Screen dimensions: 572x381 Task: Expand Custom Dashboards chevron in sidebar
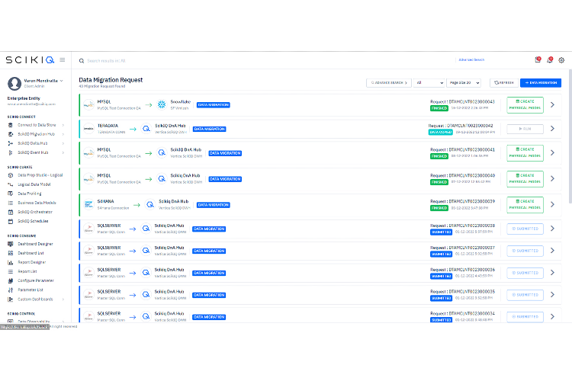pyautogui.click(x=63, y=299)
